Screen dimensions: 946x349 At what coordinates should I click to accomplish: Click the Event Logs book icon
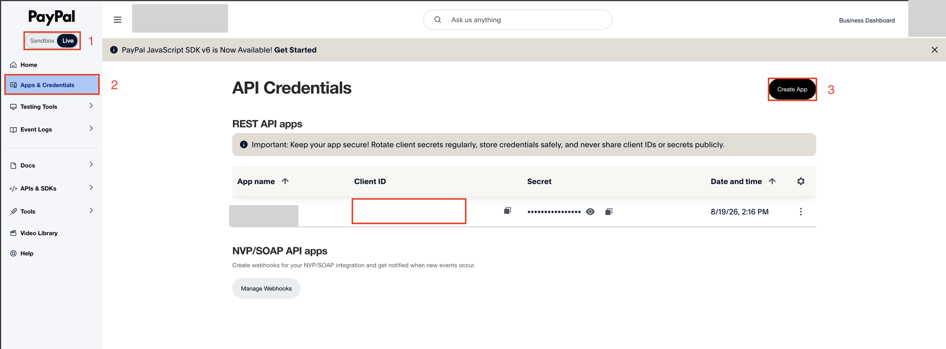(x=13, y=130)
